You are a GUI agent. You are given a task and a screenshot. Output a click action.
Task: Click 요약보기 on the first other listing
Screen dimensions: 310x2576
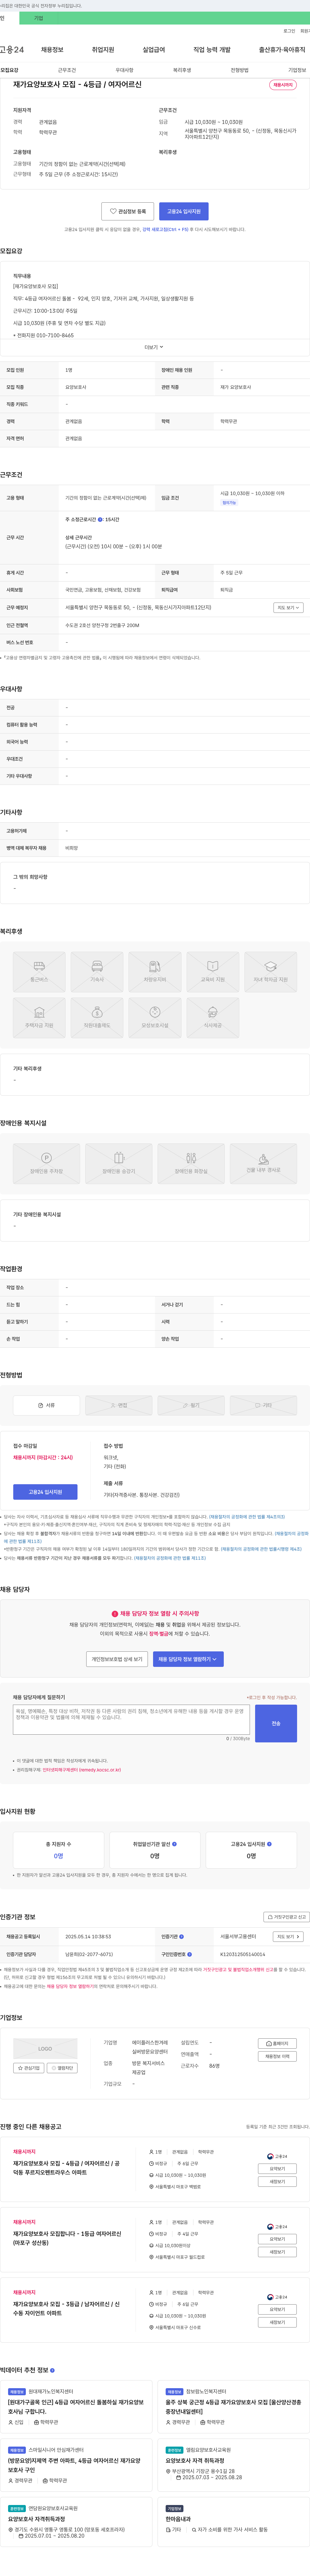pyautogui.click(x=277, y=2169)
